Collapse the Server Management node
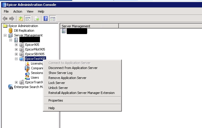This screenshot has width=202, height=128. [x=5, y=35]
